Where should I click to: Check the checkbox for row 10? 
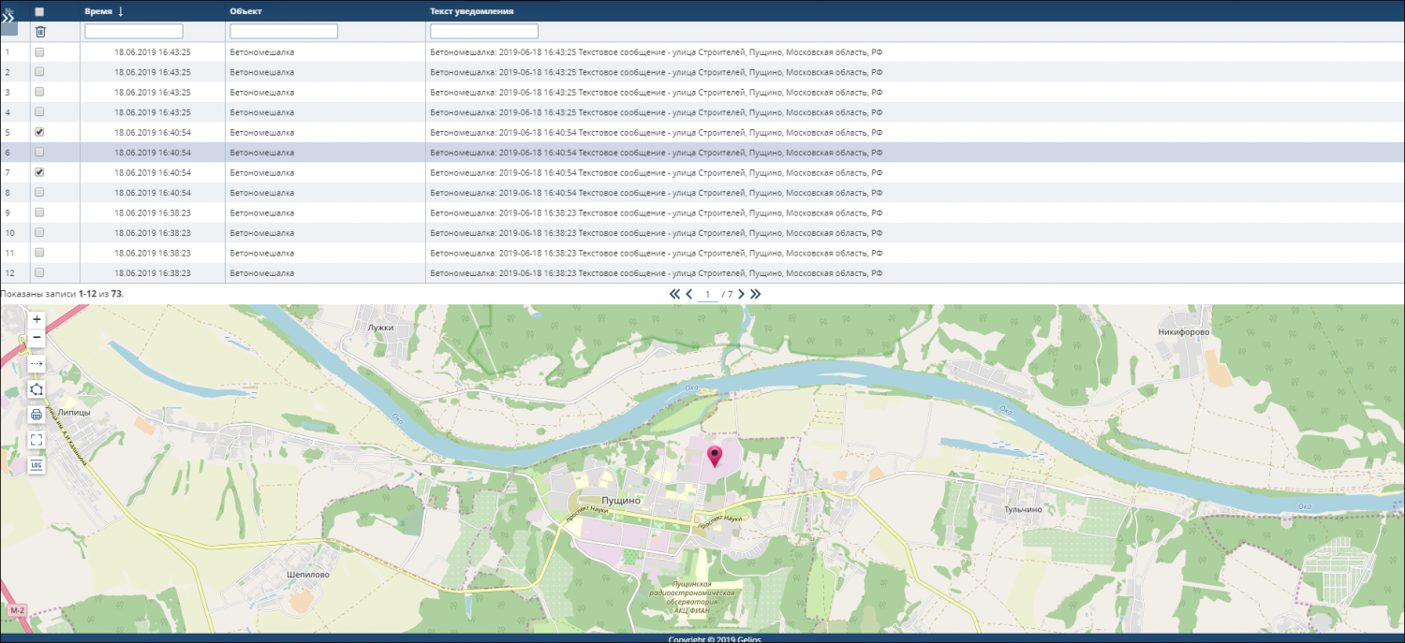tap(39, 233)
